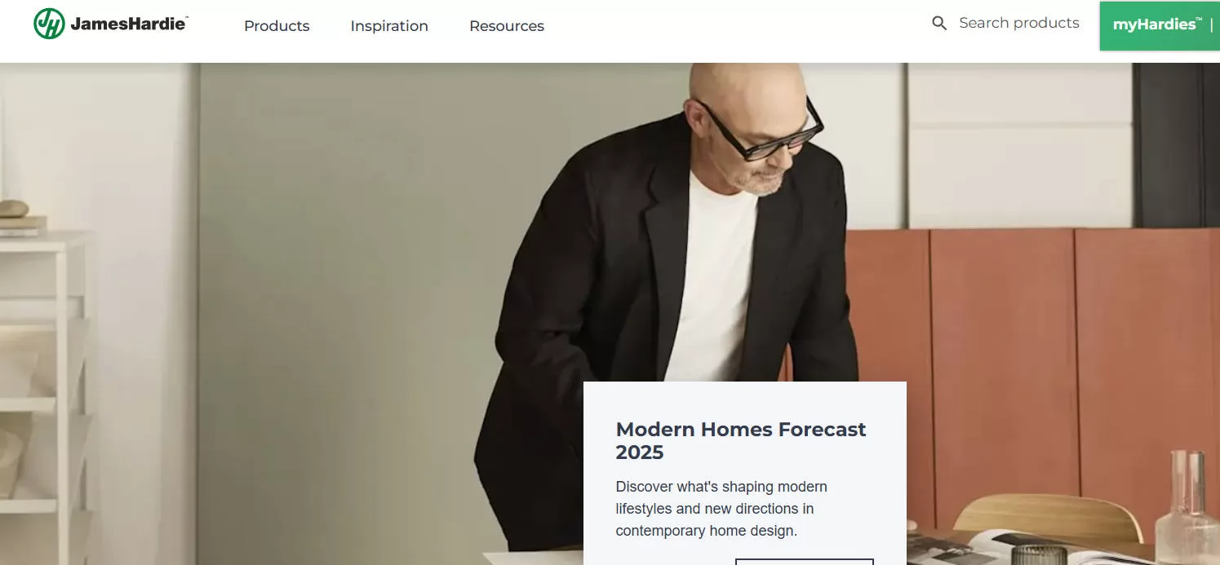
Task: Click the JamesHardie wordmark text
Action: pyautogui.click(x=129, y=24)
